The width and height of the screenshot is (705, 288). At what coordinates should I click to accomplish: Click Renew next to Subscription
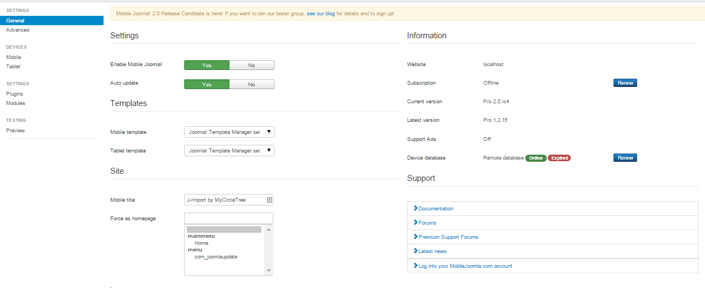click(x=625, y=83)
